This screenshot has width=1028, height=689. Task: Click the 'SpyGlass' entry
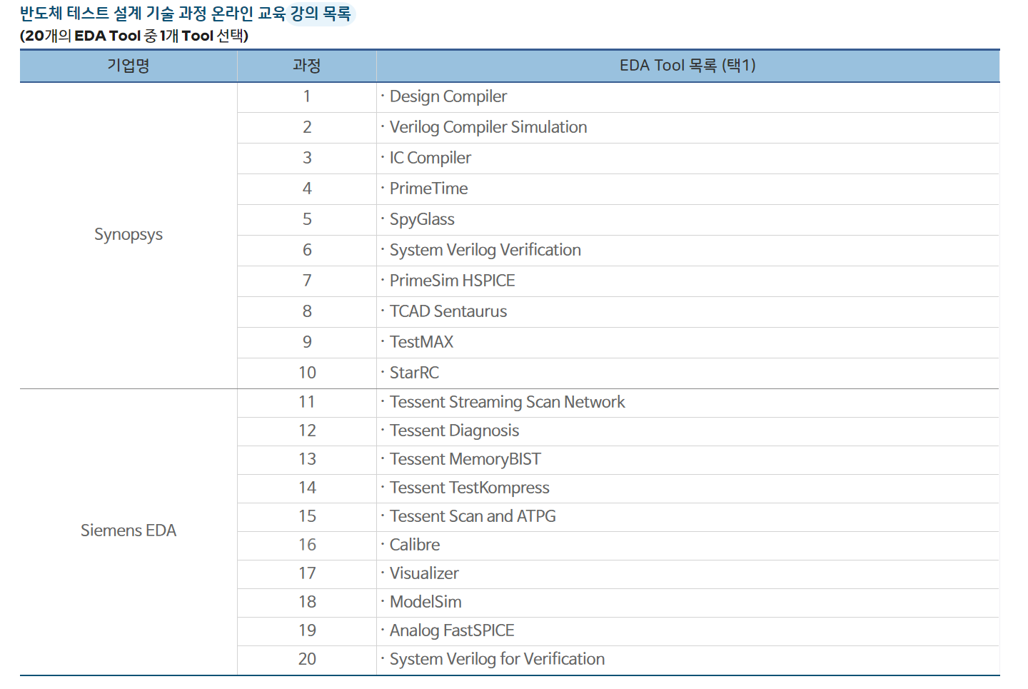pyautogui.click(x=422, y=219)
